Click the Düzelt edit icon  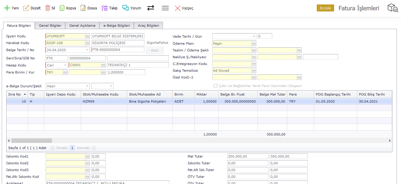click(26, 8)
